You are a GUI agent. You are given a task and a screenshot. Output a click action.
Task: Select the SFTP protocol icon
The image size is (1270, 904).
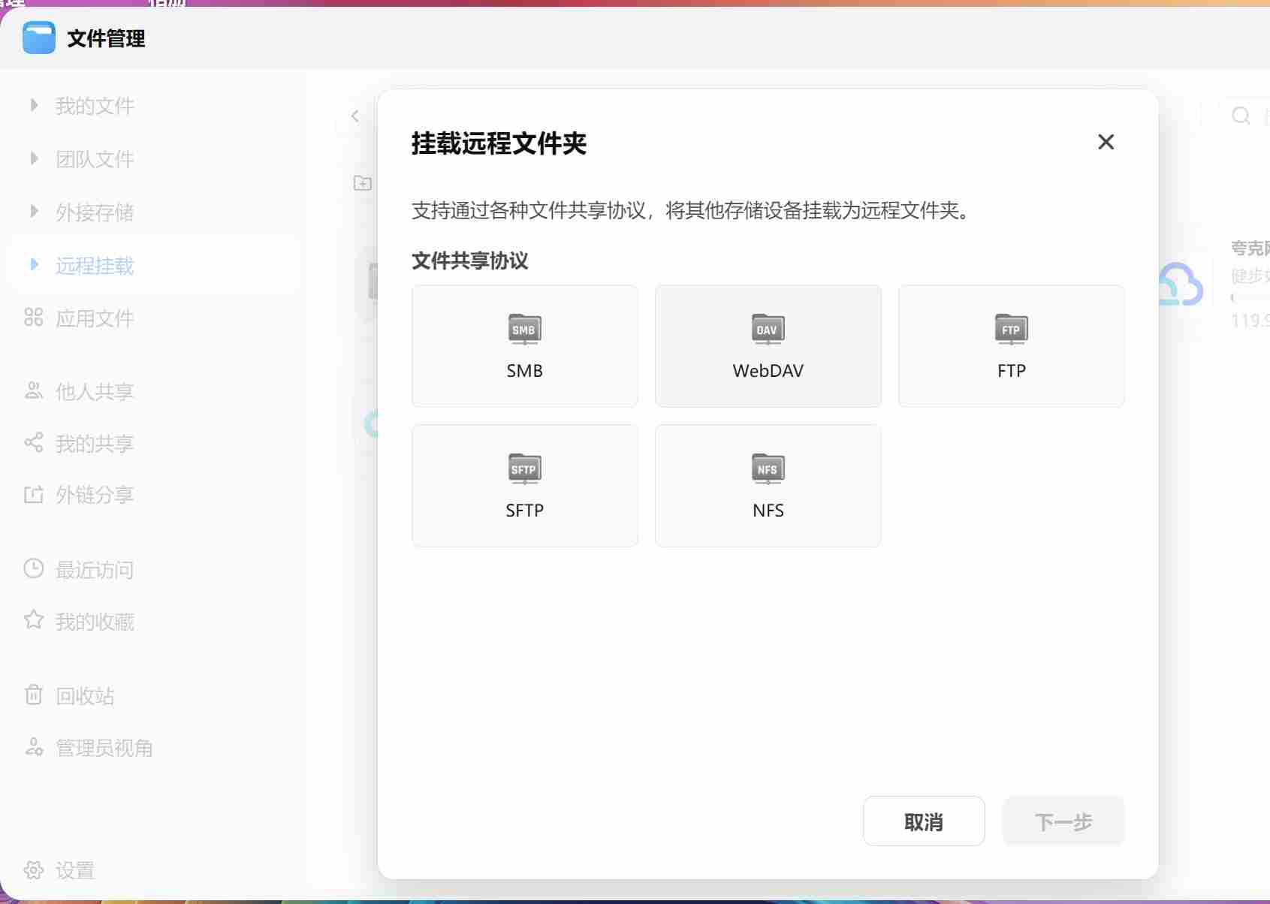(x=524, y=469)
